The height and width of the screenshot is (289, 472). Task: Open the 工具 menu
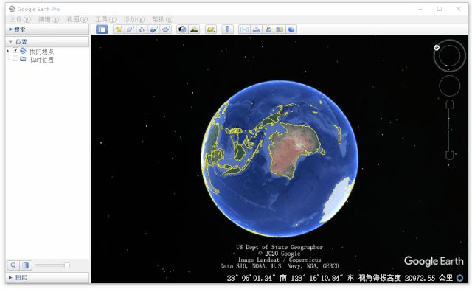pos(105,20)
